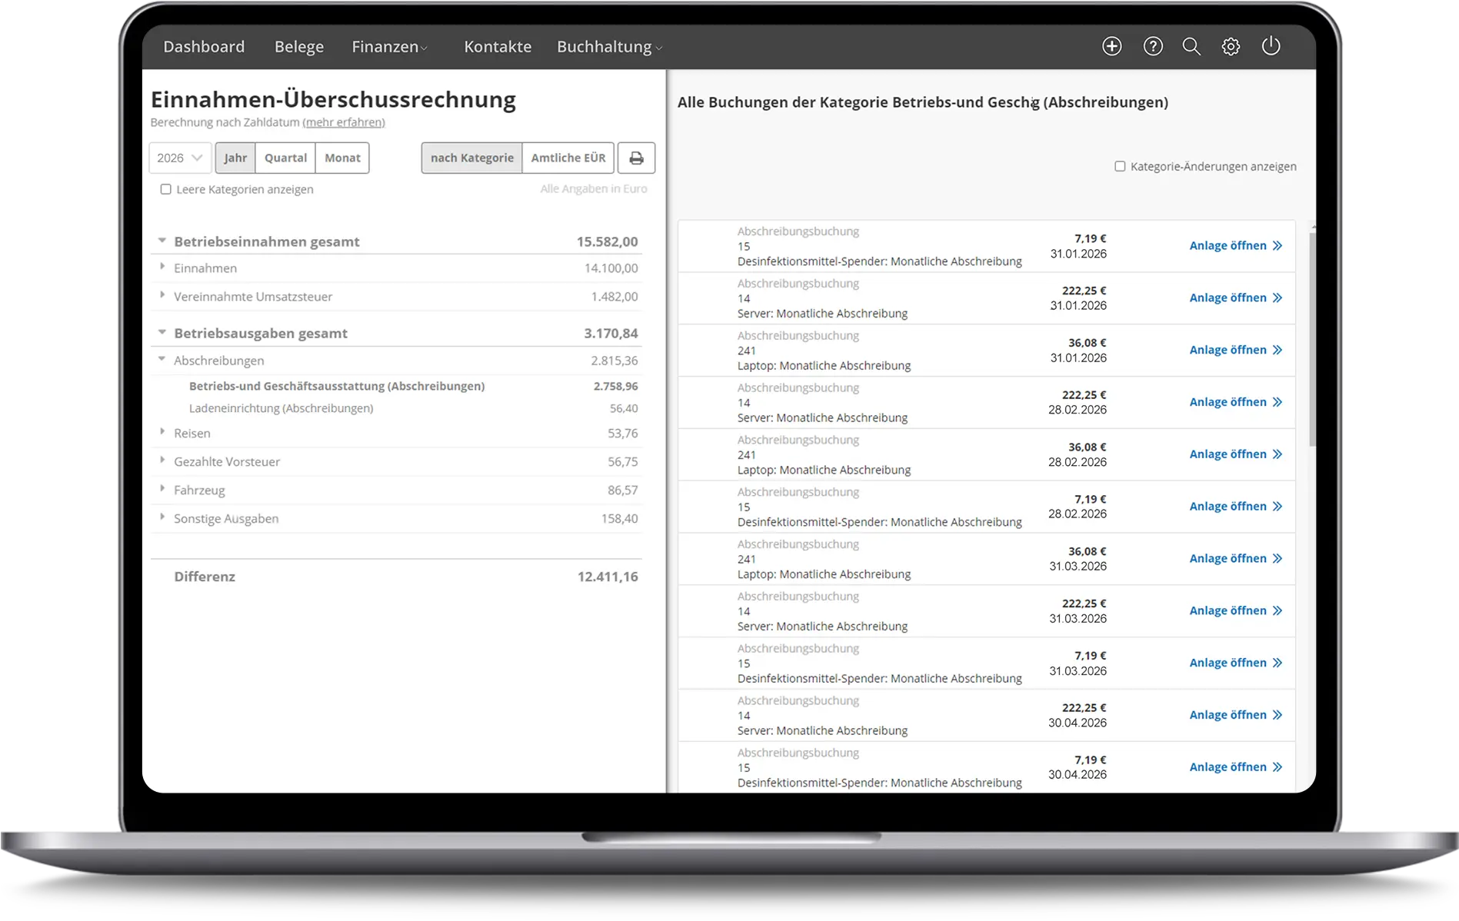Collapse 'Betriebseinnahmen gesamt' section

click(x=162, y=241)
